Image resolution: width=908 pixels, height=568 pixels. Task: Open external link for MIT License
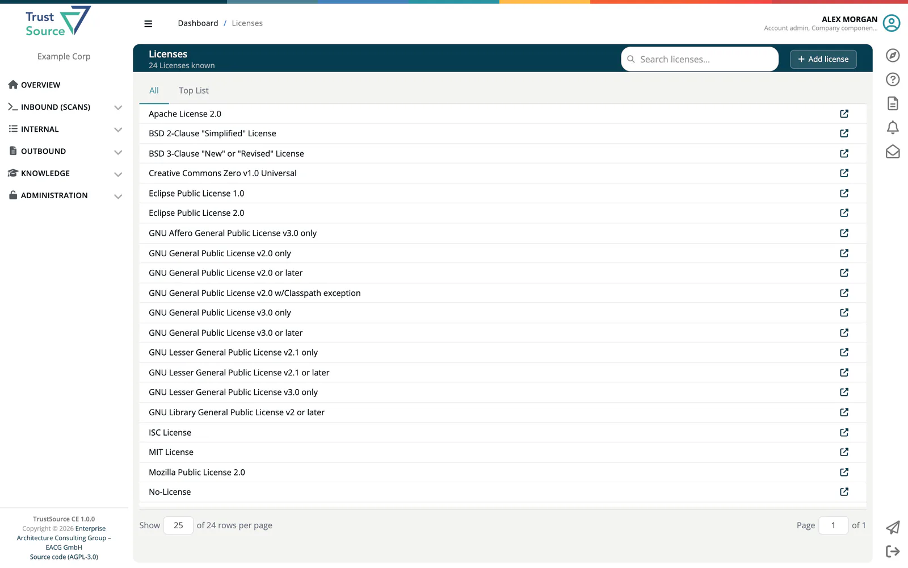click(x=844, y=452)
